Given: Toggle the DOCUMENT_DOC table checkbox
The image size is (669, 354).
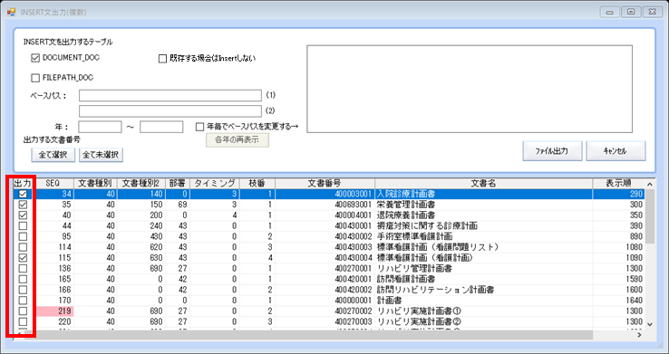Looking at the screenshot, I should [35, 58].
